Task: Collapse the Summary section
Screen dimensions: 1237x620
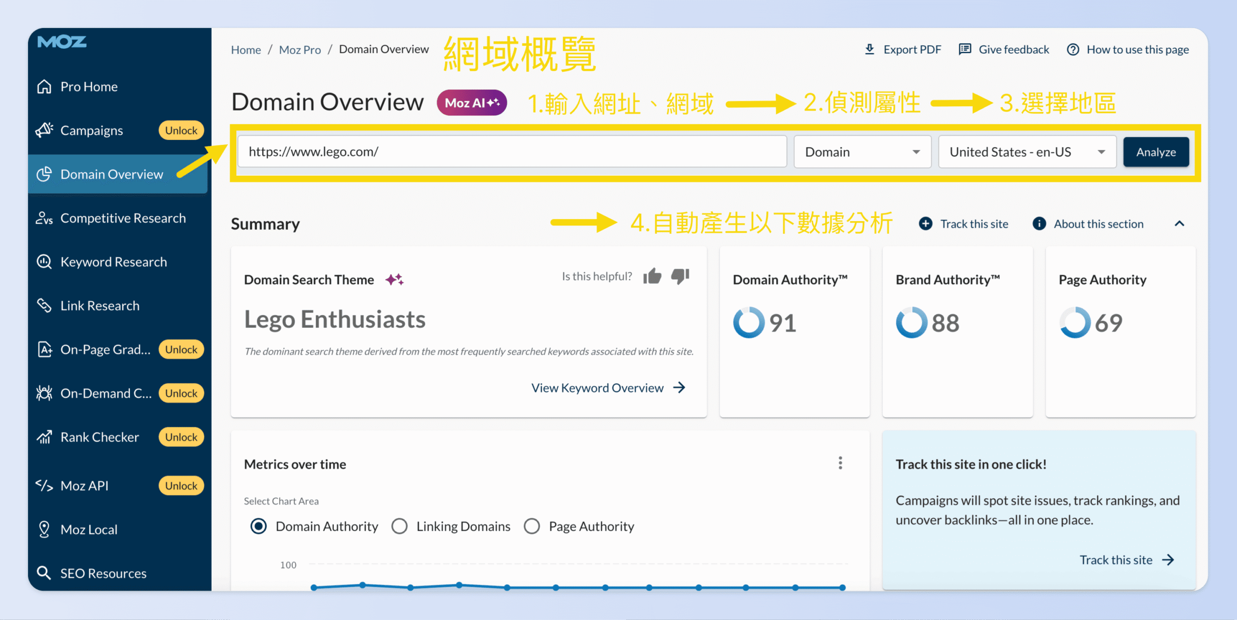Action: [x=1180, y=224]
